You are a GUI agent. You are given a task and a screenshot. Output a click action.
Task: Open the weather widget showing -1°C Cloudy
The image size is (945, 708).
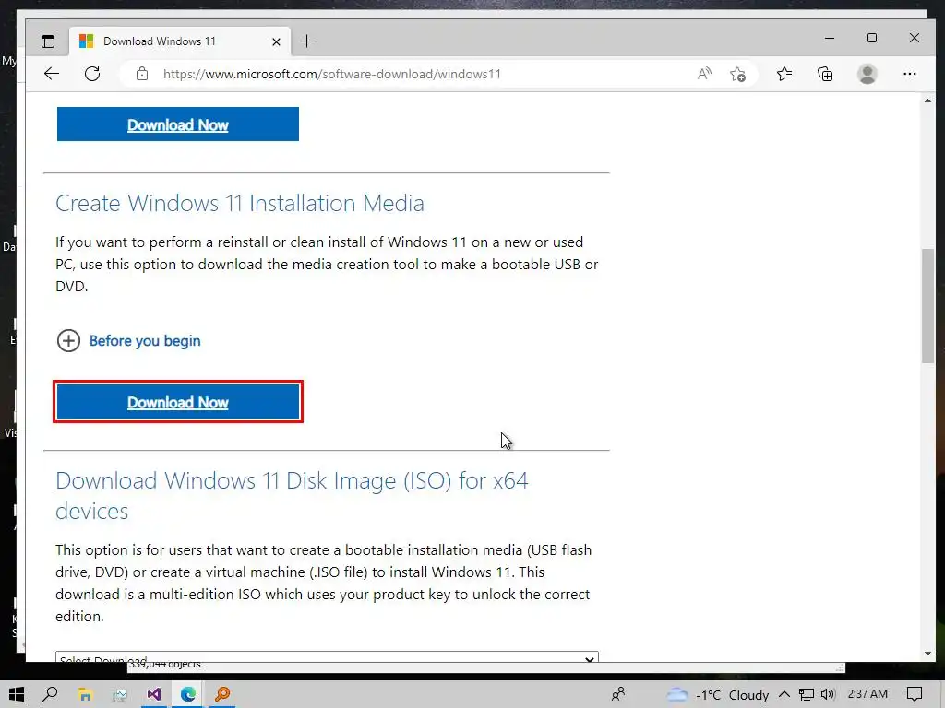tap(717, 695)
